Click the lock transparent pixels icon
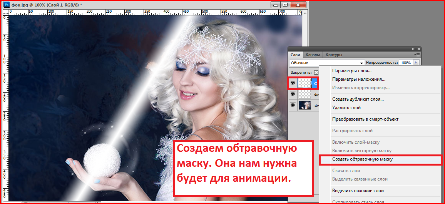445x204 pixels. pyautogui.click(x=316, y=73)
